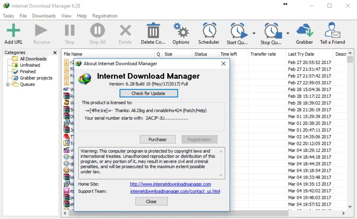Select row dated Feb 28 21:26:19 2017
357x219 pixels.
(309, 110)
